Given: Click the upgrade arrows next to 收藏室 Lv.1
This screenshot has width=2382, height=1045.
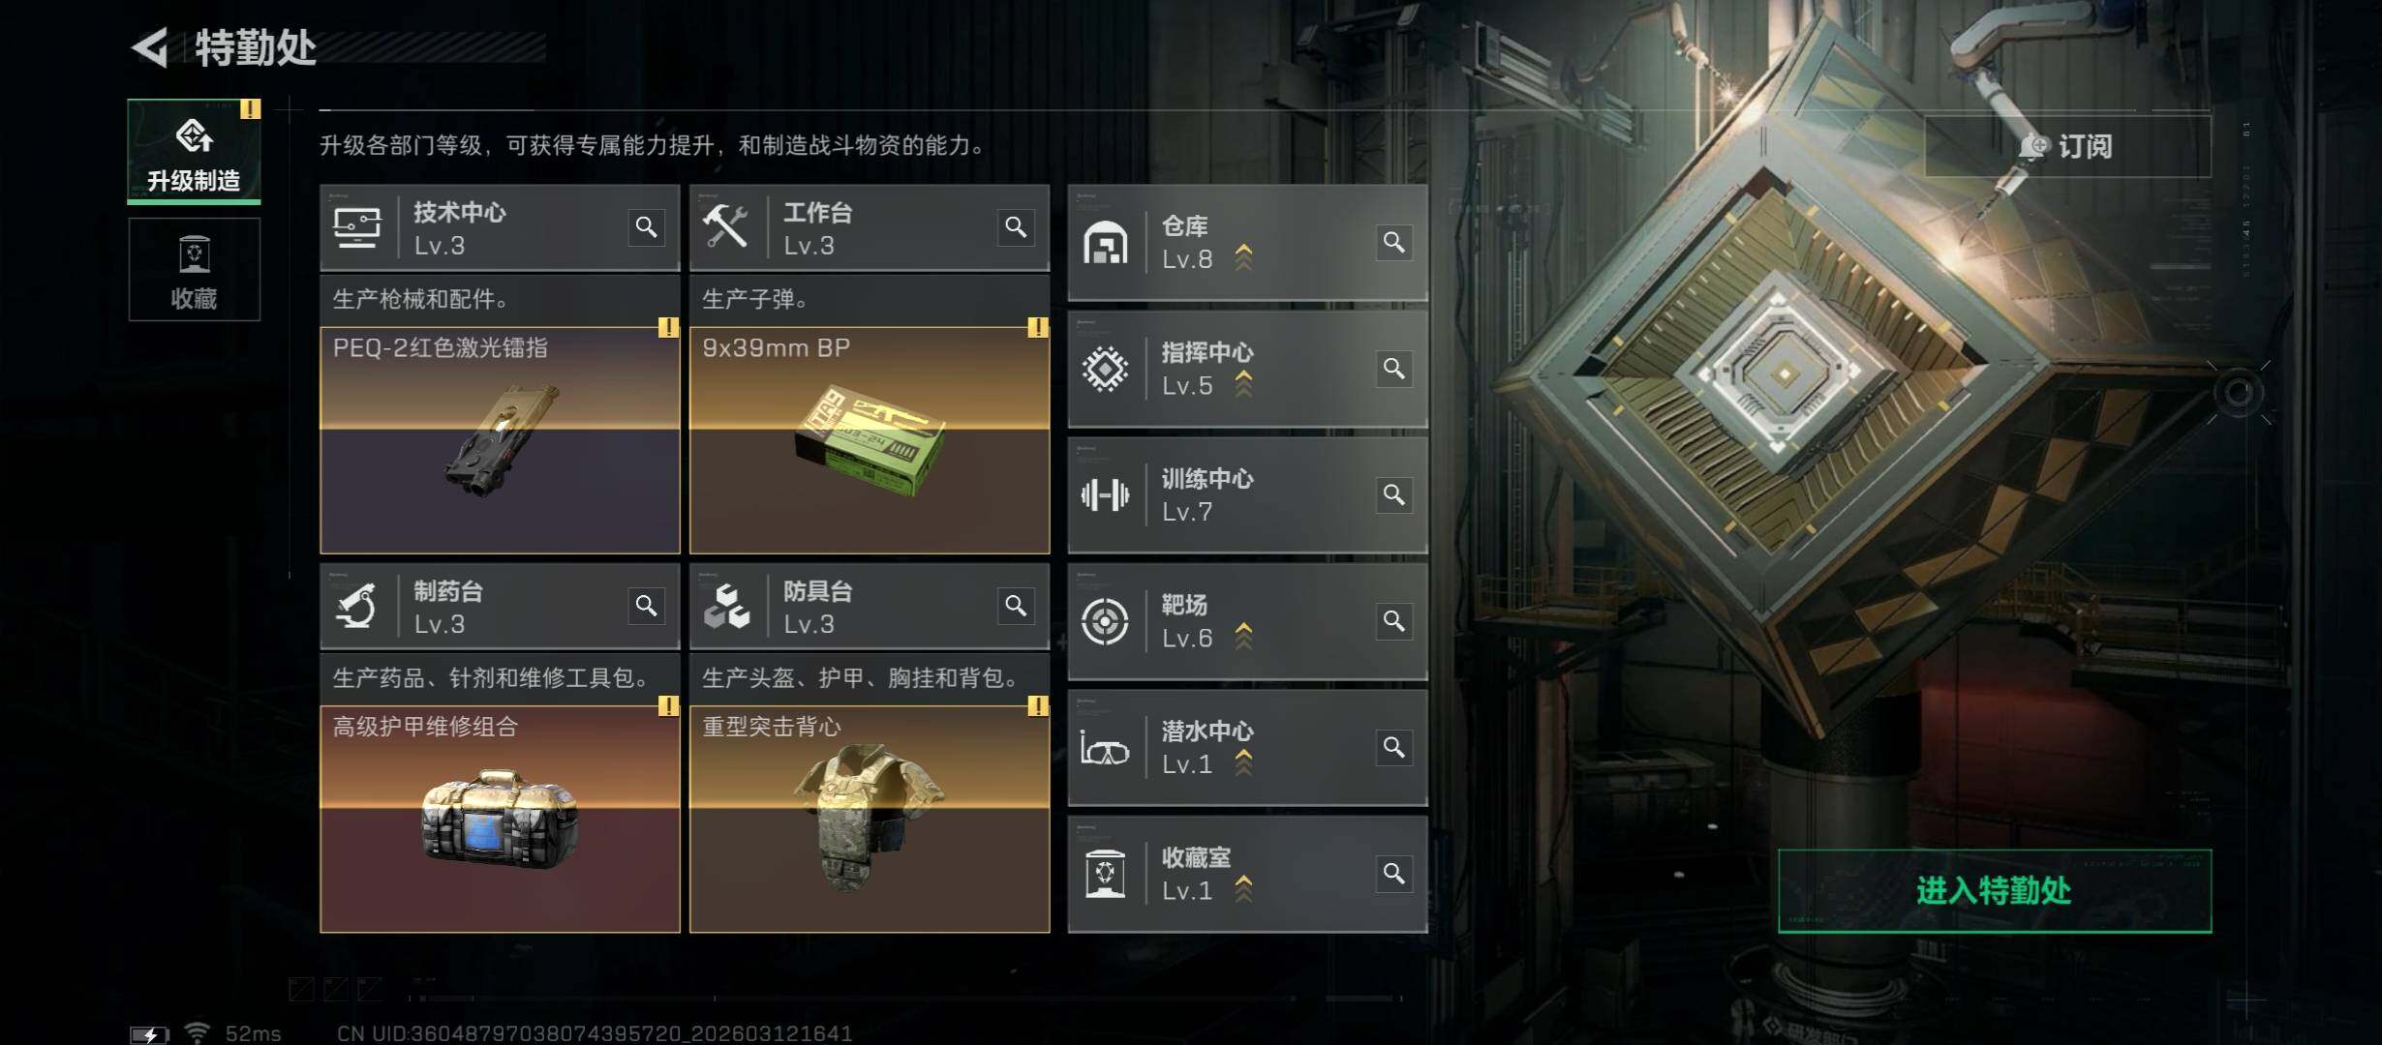Looking at the screenshot, I should [x=1244, y=889].
